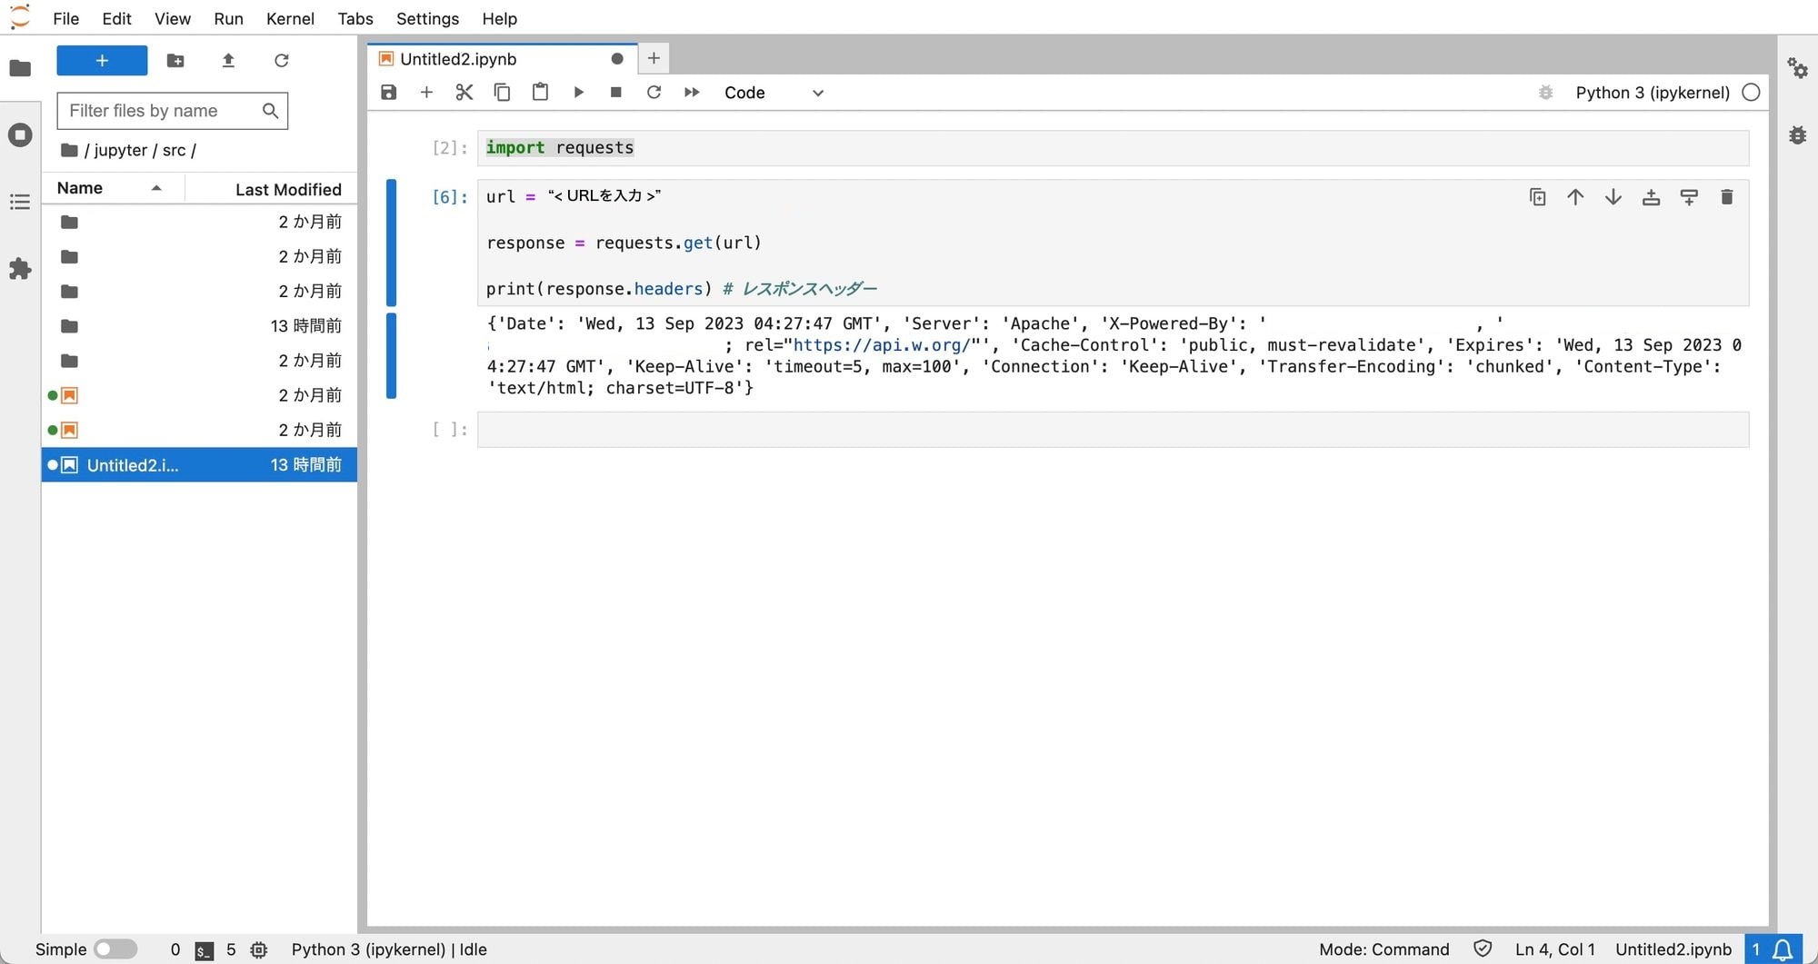1818x964 pixels.
Task: Open the Kernel menu
Action: click(290, 18)
